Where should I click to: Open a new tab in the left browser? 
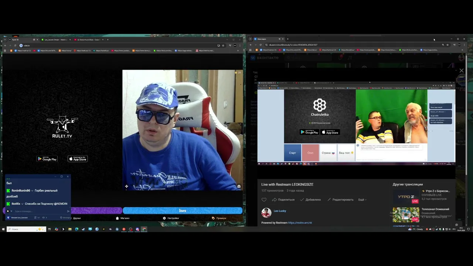(x=108, y=40)
